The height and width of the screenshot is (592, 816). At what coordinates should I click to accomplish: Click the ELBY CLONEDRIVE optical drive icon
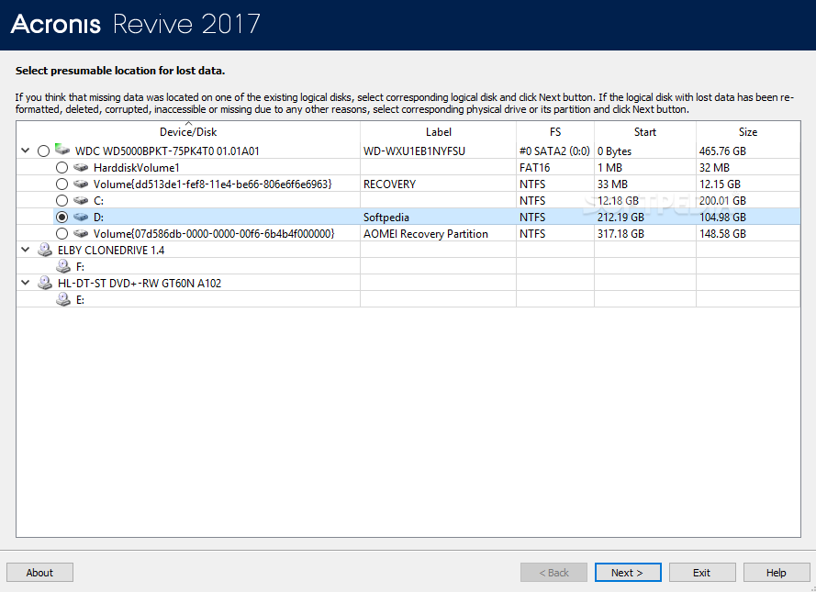tap(45, 251)
